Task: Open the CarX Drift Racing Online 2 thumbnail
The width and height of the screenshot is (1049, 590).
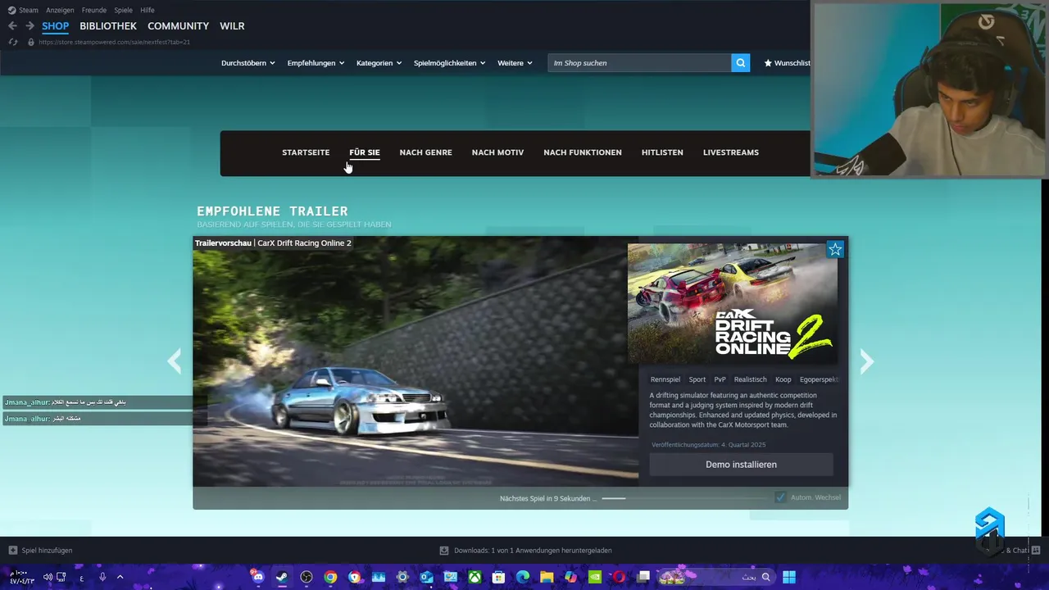Action: click(733, 303)
